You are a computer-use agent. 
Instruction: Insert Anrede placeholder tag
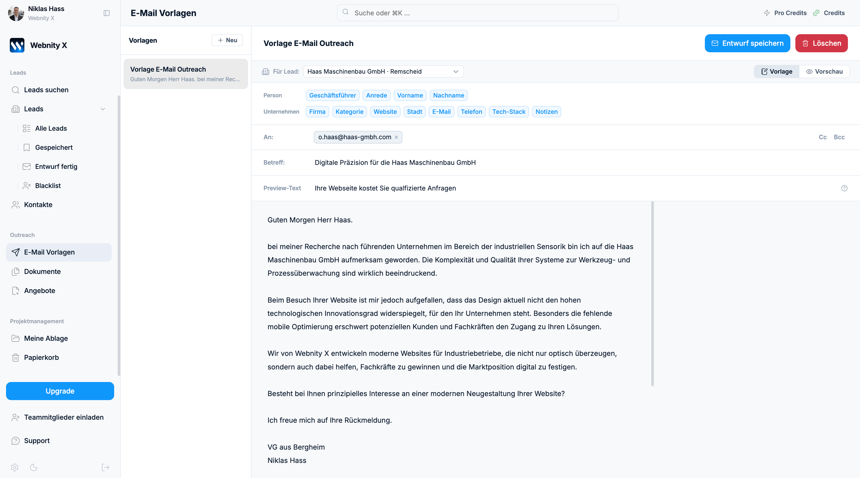(377, 95)
